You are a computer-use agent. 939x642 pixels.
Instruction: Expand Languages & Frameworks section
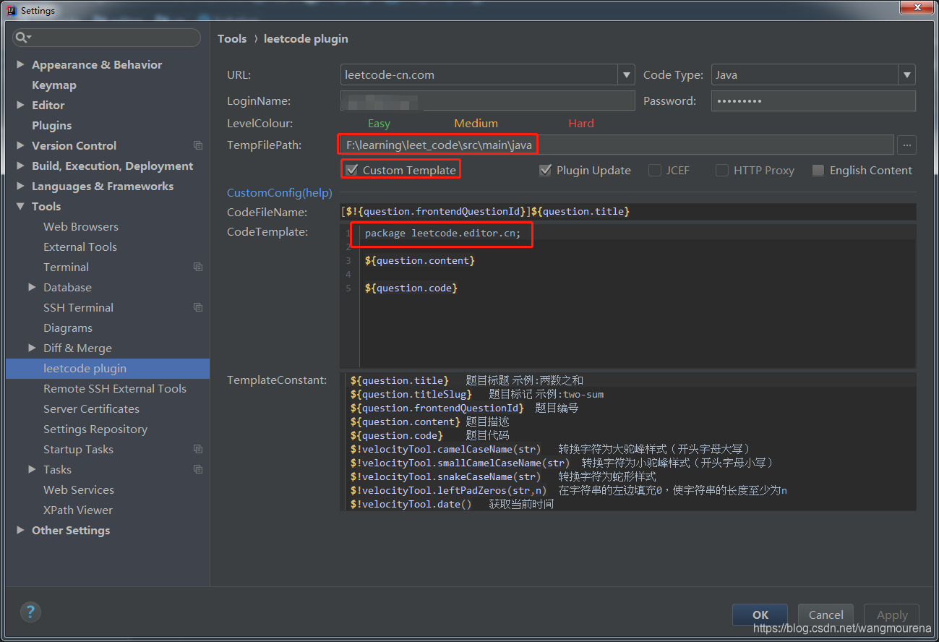pyautogui.click(x=20, y=186)
